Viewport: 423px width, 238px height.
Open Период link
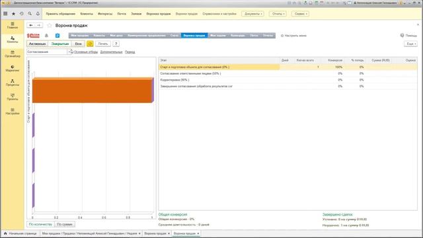coord(130,52)
